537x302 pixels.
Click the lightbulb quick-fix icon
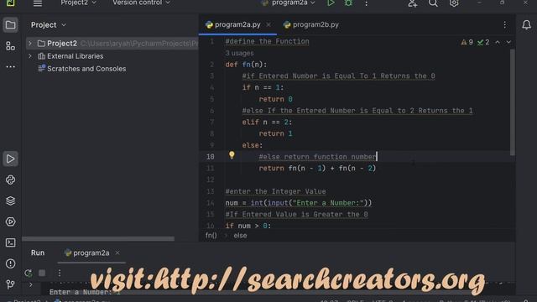[x=232, y=155]
